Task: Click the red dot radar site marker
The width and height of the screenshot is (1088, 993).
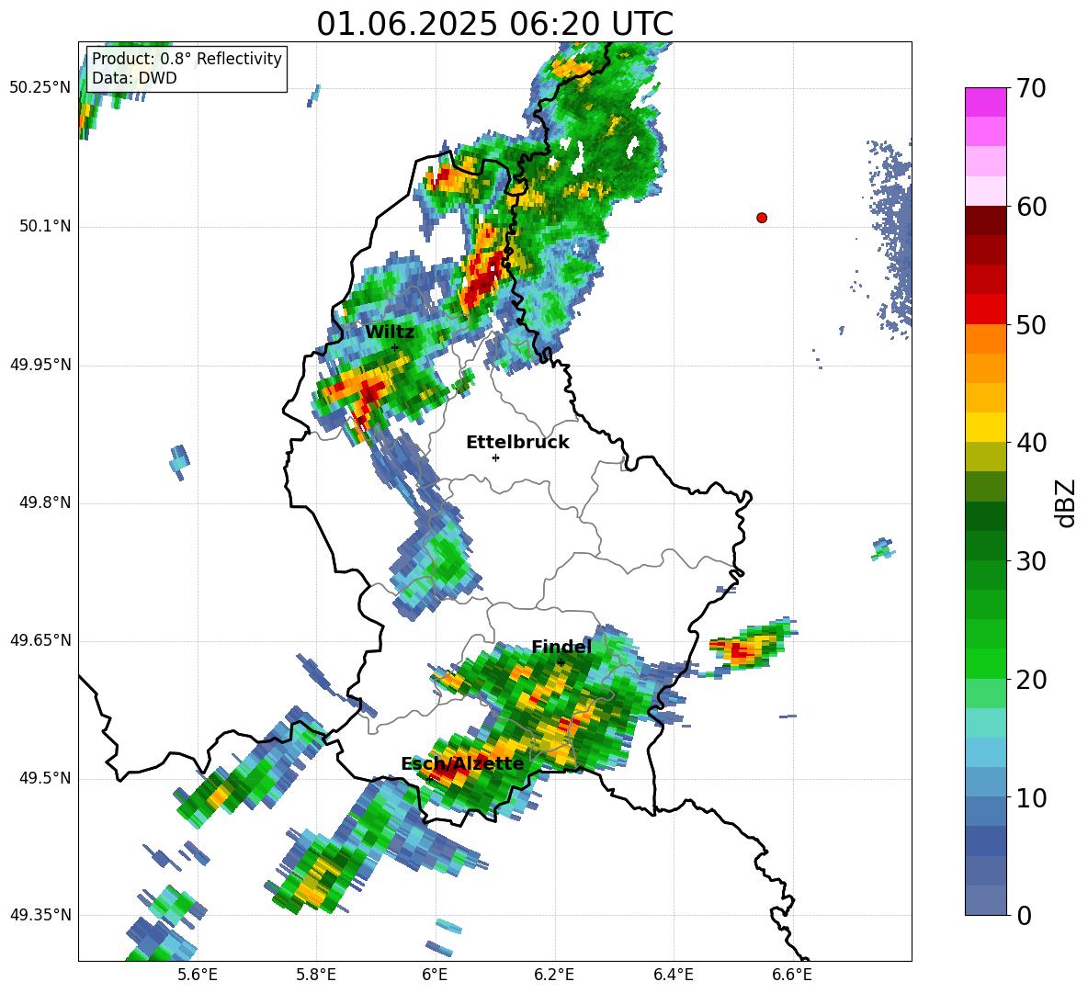Action: click(762, 218)
